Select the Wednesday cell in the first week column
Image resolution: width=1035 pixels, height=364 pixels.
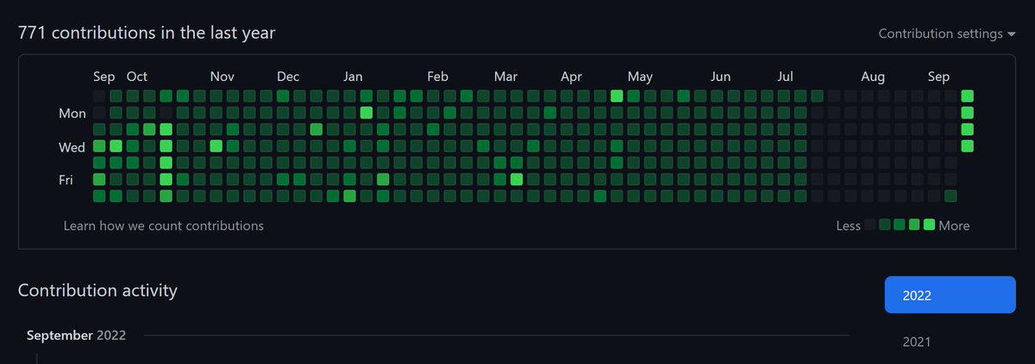point(99,146)
